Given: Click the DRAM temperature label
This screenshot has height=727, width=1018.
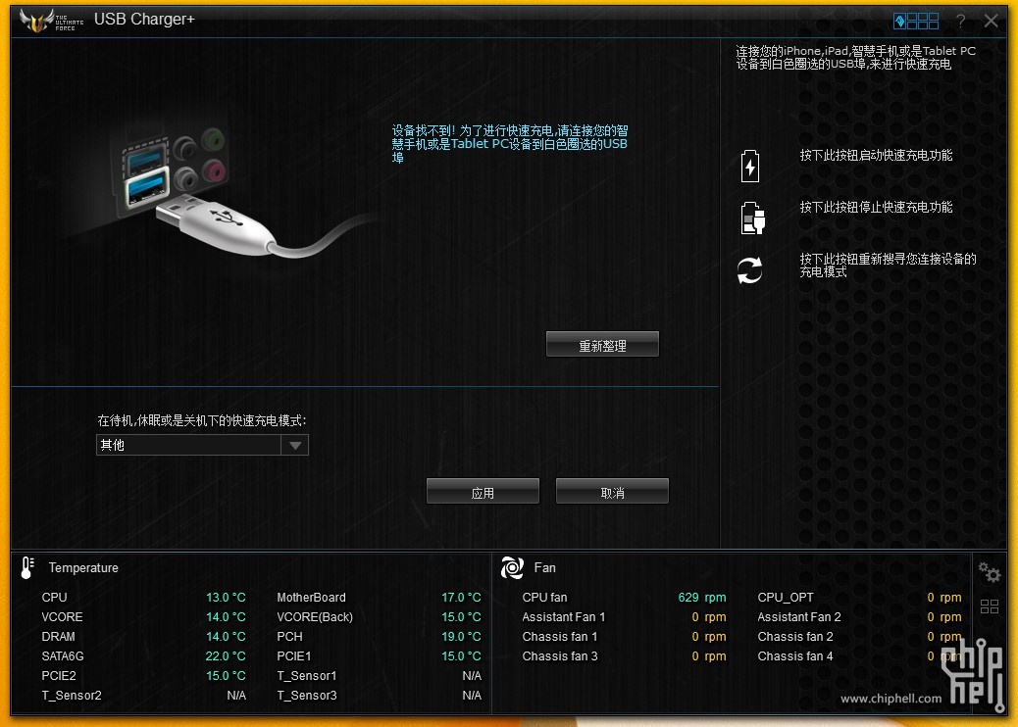Looking at the screenshot, I should click(59, 636).
